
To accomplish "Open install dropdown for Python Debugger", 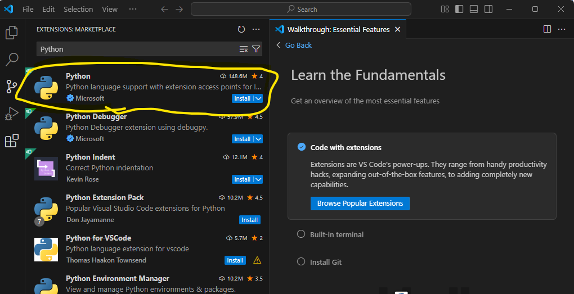I will [x=258, y=139].
